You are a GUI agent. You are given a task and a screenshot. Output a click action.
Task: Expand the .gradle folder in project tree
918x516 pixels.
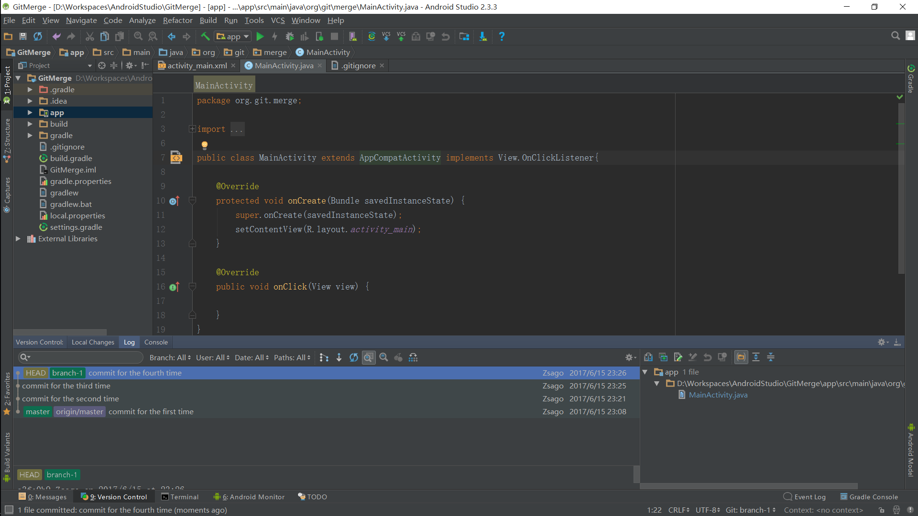pyautogui.click(x=30, y=89)
